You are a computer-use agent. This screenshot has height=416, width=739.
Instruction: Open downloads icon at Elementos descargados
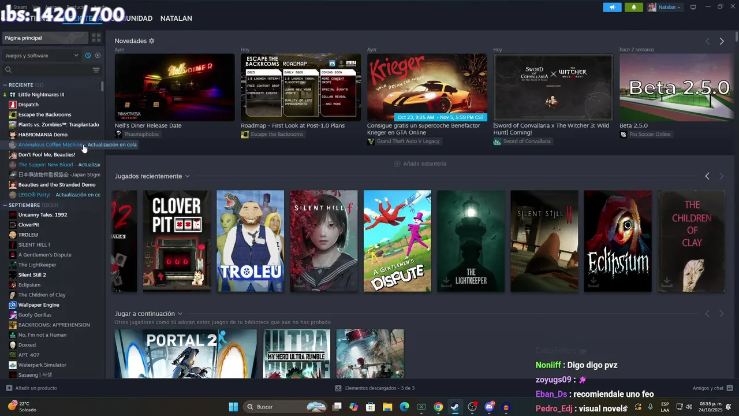(x=338, y=388)
